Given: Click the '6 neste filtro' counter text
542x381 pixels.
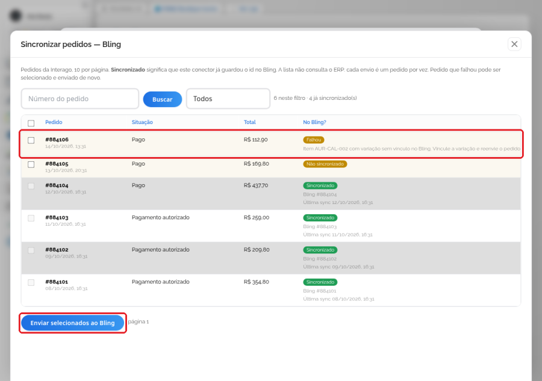Looking at the screenshot, I should (x=289, y=98).
